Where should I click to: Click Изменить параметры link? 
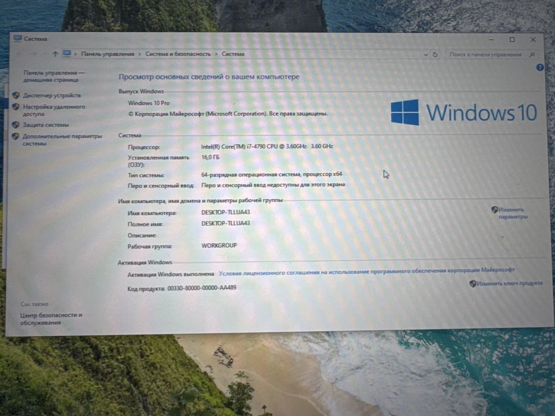pyautogui.click(x=513, y=213)
